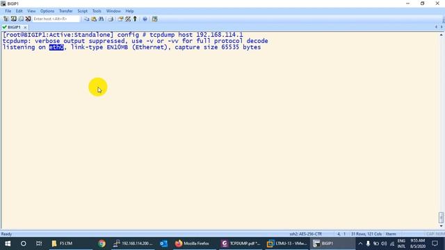
Task: Open the Help menu
Action: point(129,11)
